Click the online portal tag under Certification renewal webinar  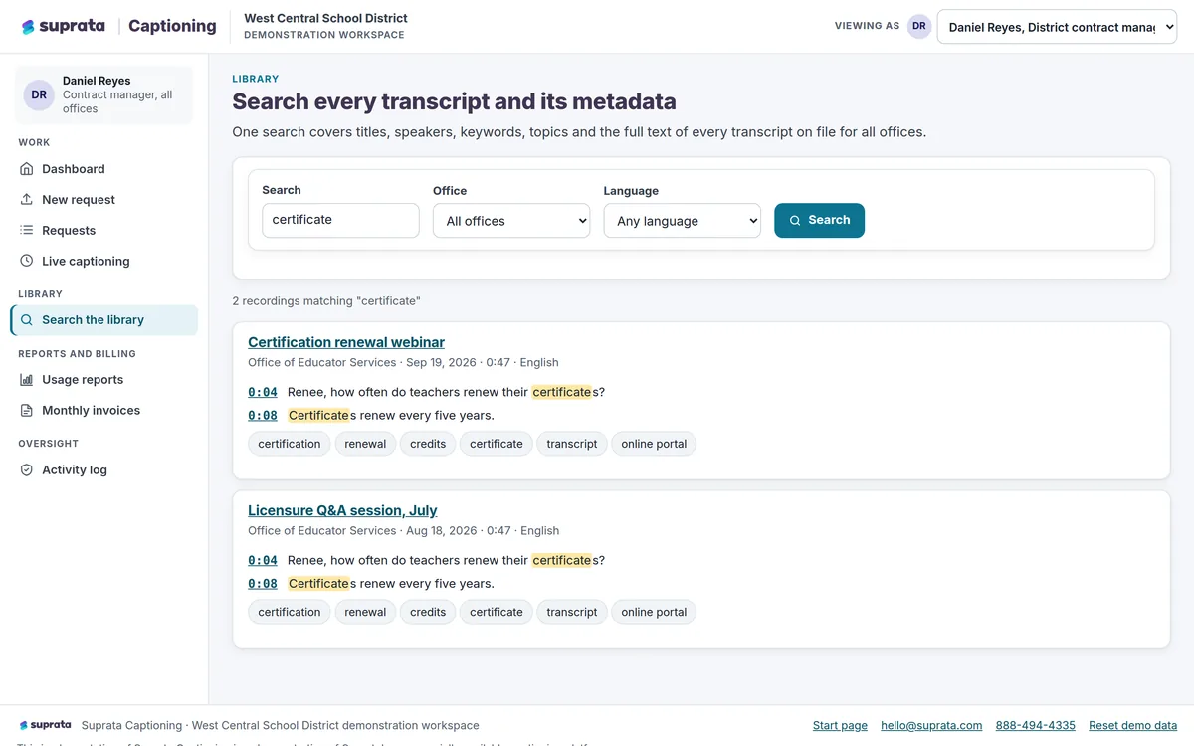pyautogui.click(x=654, y=444)
